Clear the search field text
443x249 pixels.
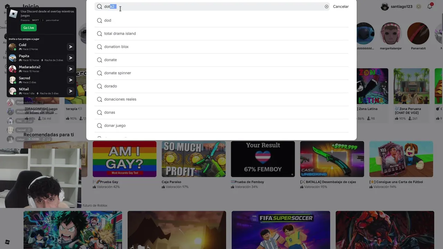[326, 7]
